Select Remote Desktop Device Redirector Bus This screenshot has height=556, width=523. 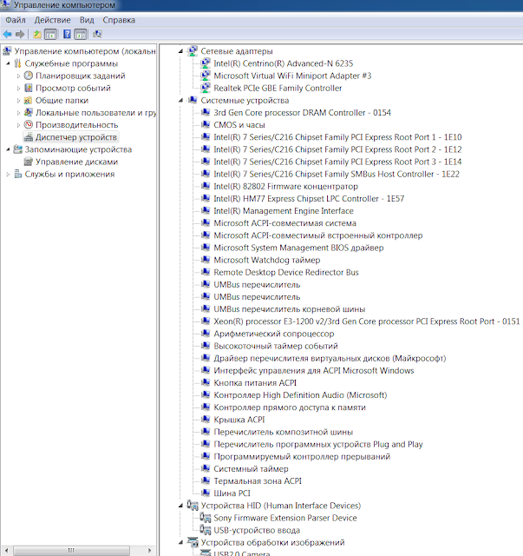[x=286, y=272]
